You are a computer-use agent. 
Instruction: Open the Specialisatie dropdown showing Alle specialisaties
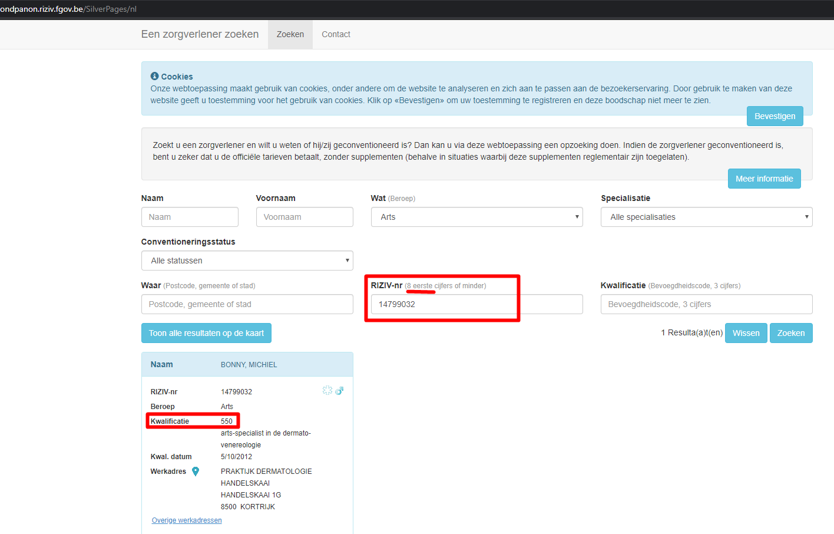706,217
